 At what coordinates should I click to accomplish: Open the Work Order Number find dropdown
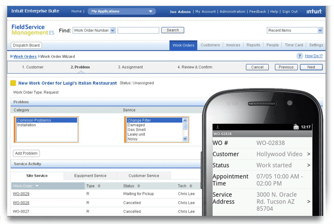(x=94, y=30)
